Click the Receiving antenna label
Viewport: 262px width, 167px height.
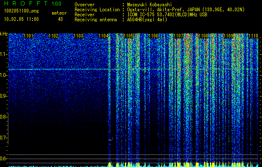(96, 20)
